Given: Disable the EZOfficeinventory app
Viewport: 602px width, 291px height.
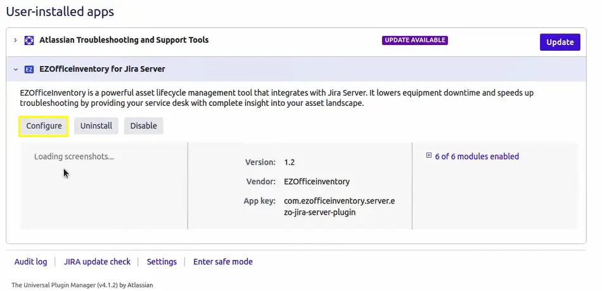Looking at the screenshot, I should pos(143,126).
